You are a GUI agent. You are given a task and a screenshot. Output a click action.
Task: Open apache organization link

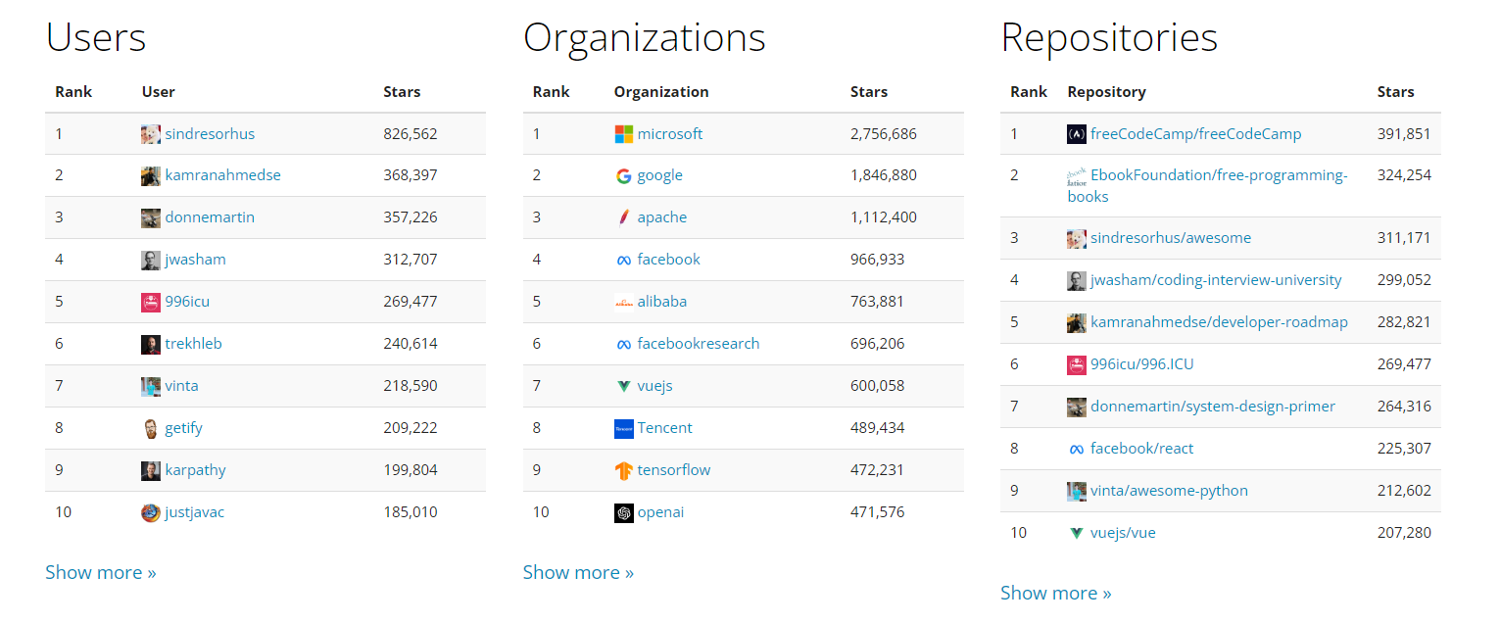662,217
